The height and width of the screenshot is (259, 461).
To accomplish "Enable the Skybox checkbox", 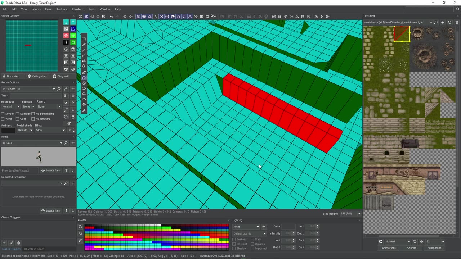I will click(x=3, y=114).
